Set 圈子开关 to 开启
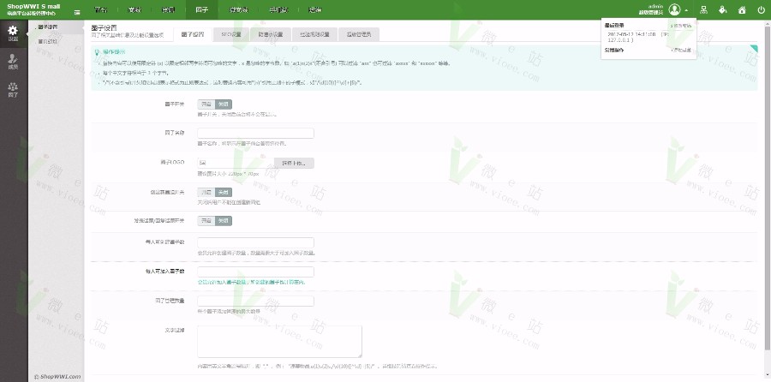771x382 pixels. click(x=206, y=104)
